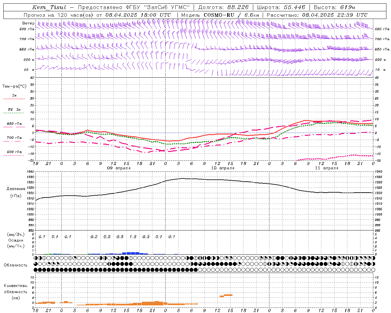Select the green dashed line sample under Td
The width and height of the screenshot is (391, 313).
coord(13,113)
